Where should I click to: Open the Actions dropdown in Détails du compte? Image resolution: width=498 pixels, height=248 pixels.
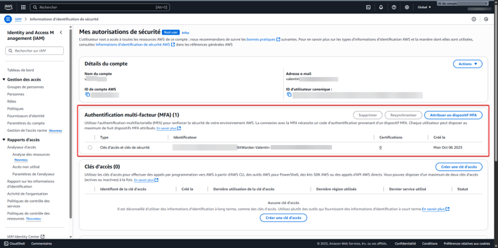point(467,64)
